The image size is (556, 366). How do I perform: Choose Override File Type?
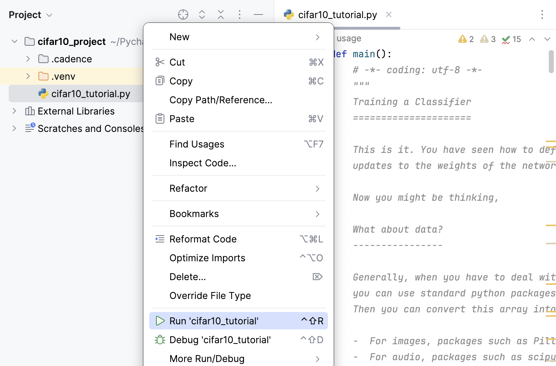click(239, 296)
